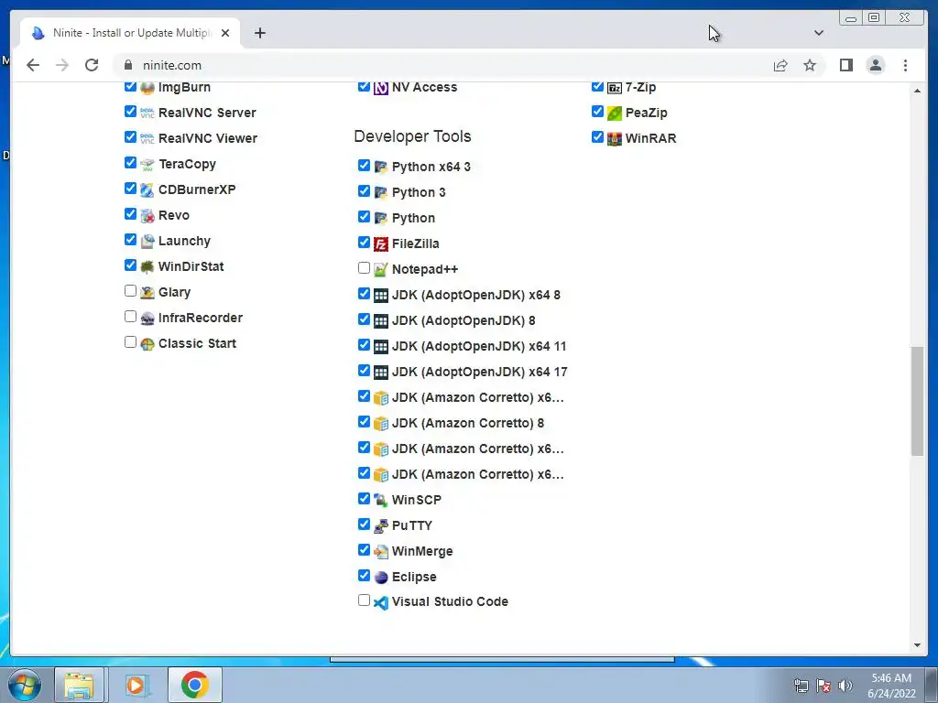Open a new browser tab

259,33
